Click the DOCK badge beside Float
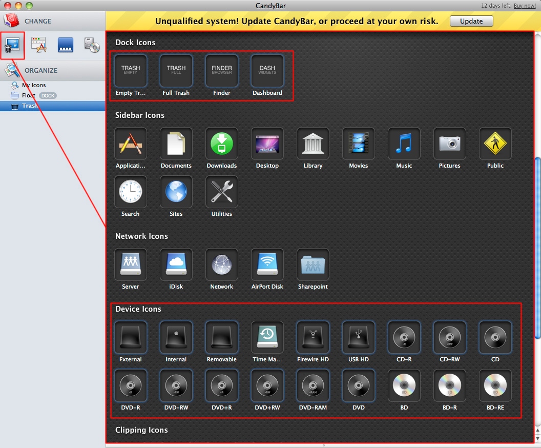The height and width of the screenshot is (448, 541). [48, 96]
